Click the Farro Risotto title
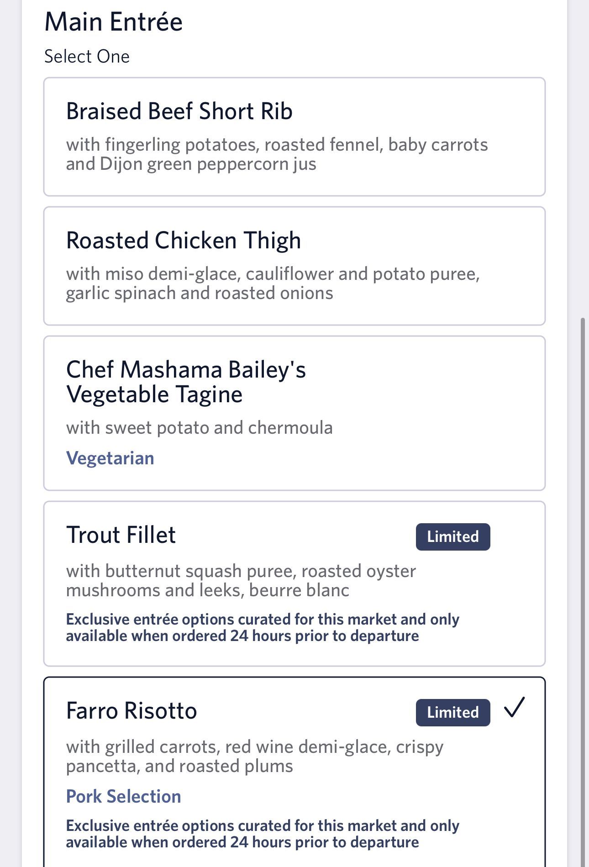 (x=131, y=711)
